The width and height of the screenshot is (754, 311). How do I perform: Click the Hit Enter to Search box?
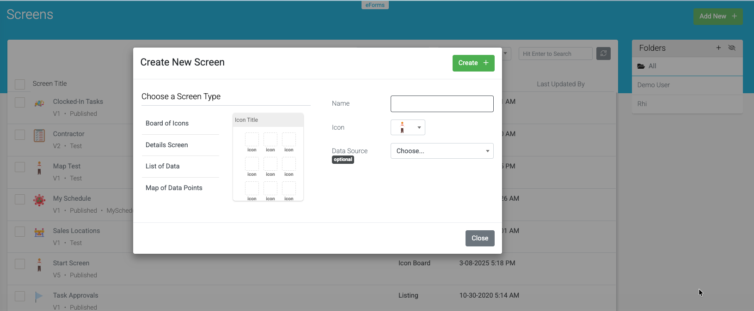555,54
